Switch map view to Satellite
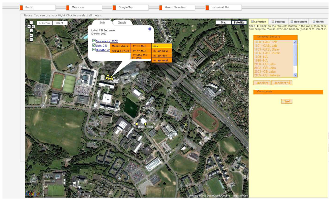 click(239, 22)
